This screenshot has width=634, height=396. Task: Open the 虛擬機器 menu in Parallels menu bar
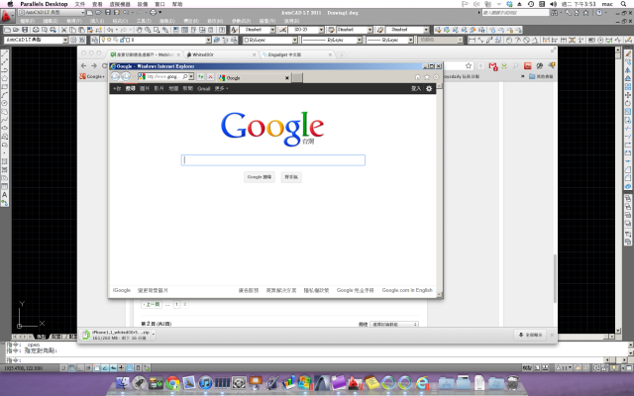pos(120,4)
